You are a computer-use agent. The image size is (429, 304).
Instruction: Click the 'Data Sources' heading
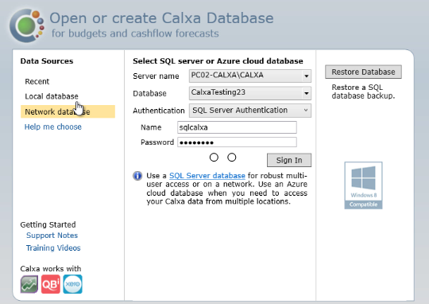click(x=47, y=60)
